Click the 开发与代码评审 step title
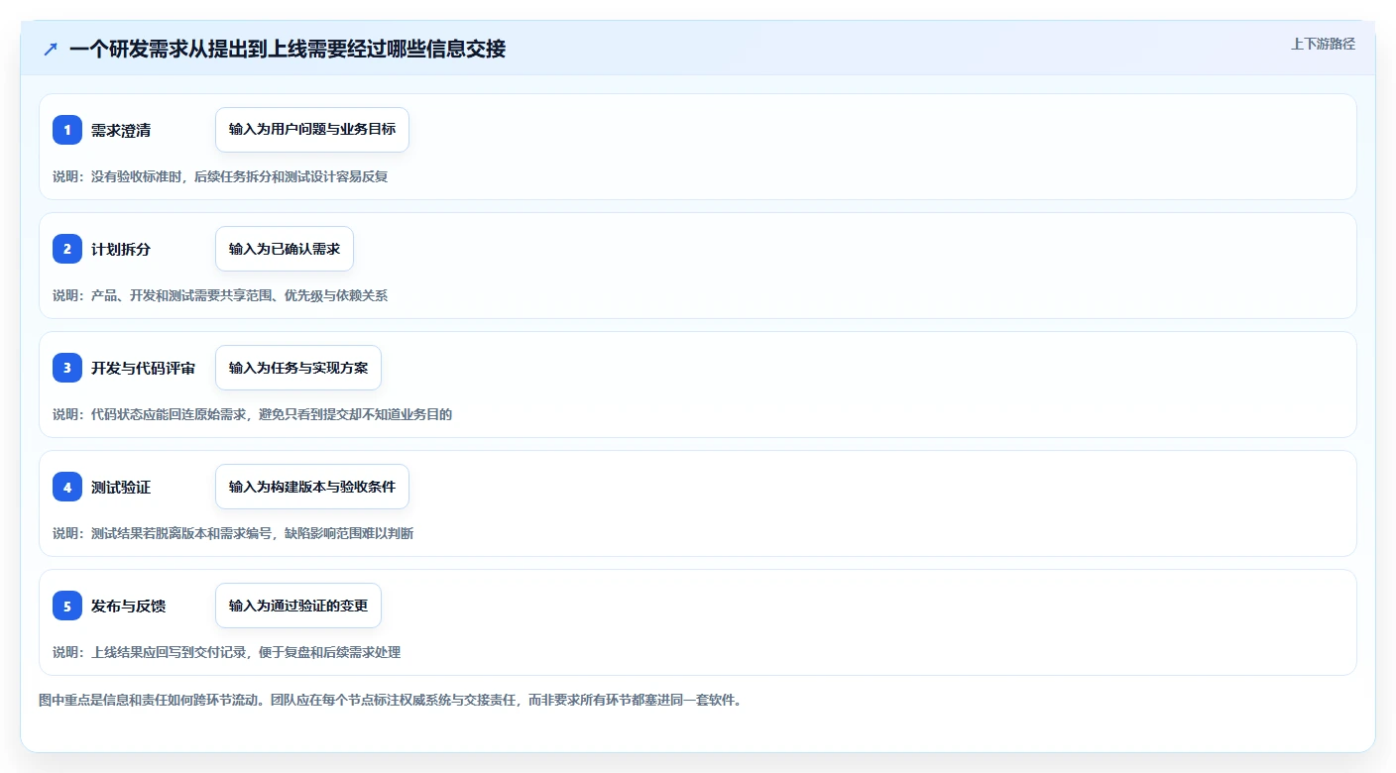1396x773 pixels. click(x=143, y=368)
